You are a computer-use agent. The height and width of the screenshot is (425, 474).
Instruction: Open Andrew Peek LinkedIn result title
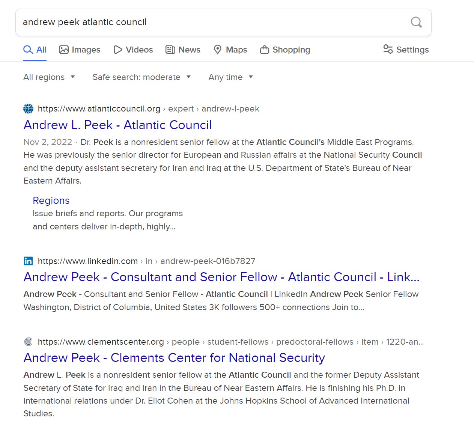[x=221, y=277]
